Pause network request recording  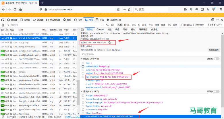[x=103, y=25]
